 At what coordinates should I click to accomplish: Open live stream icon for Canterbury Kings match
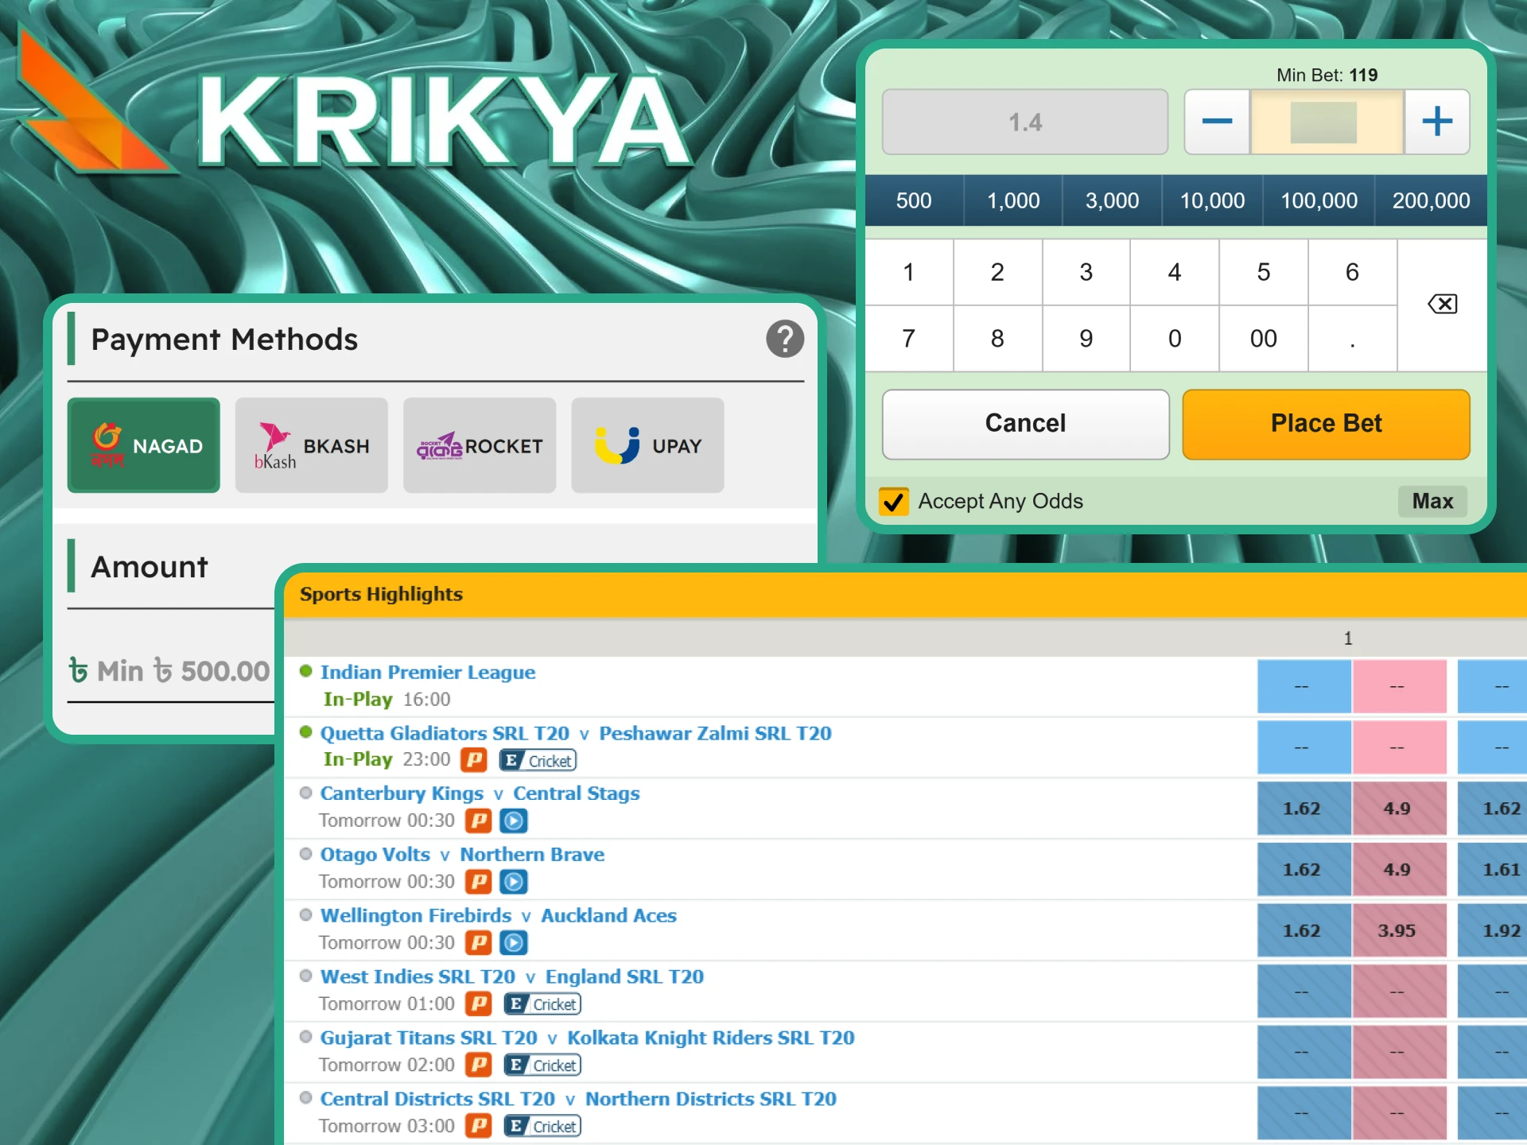coord(513,821)
